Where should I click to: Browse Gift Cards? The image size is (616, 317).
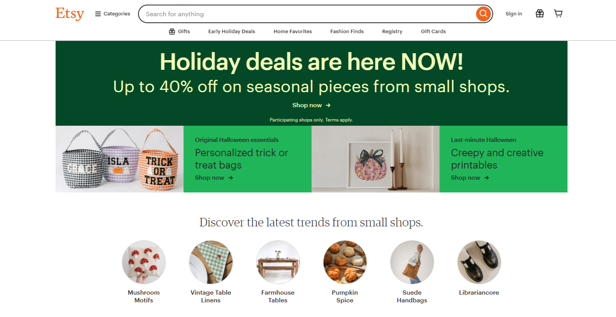point(433,31)
